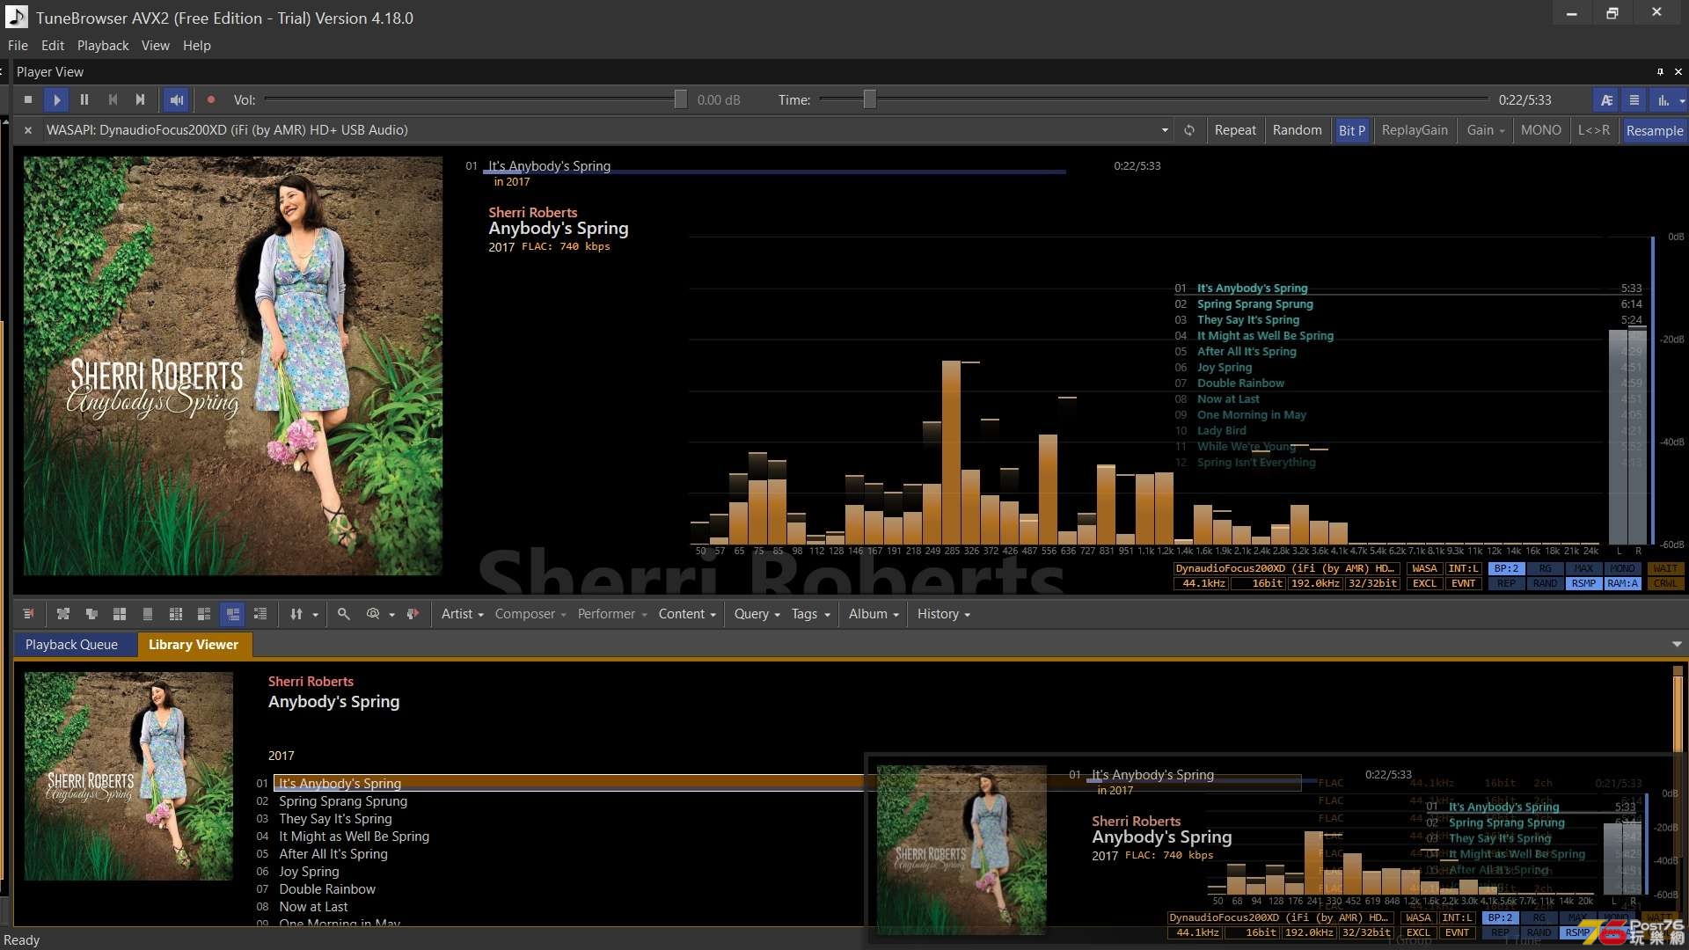Click the red tag/speaker icon in library toolbar
The image size is (1689, 950).
point(413,614)
